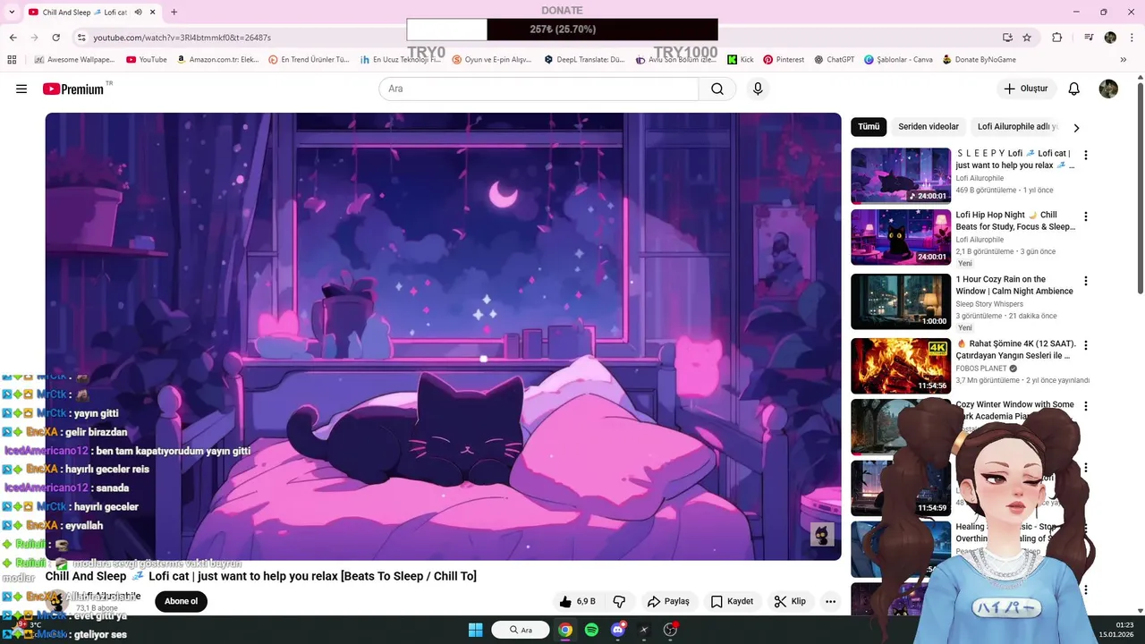Screen dimensions: 1145x644
Task: Focus the YouTube Ara search field
Action: coord(539,89)
